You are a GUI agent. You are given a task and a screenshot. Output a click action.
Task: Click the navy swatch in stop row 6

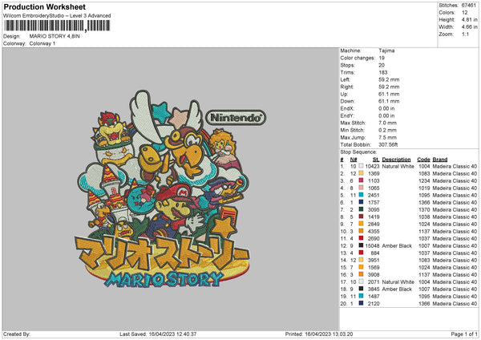[x=361, y=202]
